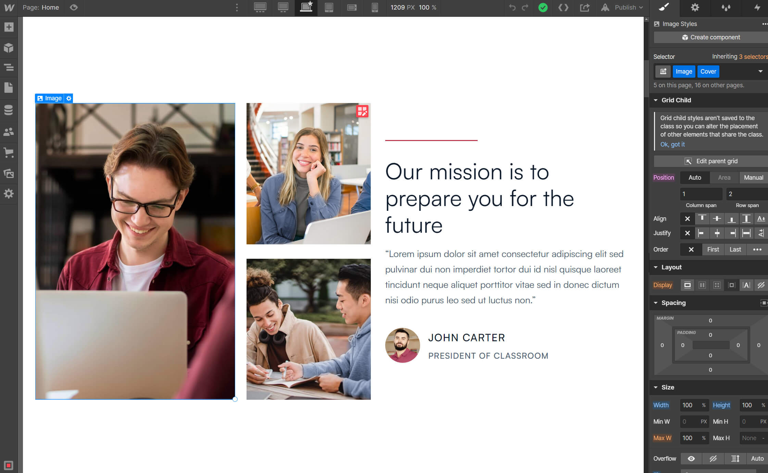The width and height of the screenshot is (768, 473).
Task: Collapse the Grid Child section
Action: pyautogui.click(x=656, y=100)
